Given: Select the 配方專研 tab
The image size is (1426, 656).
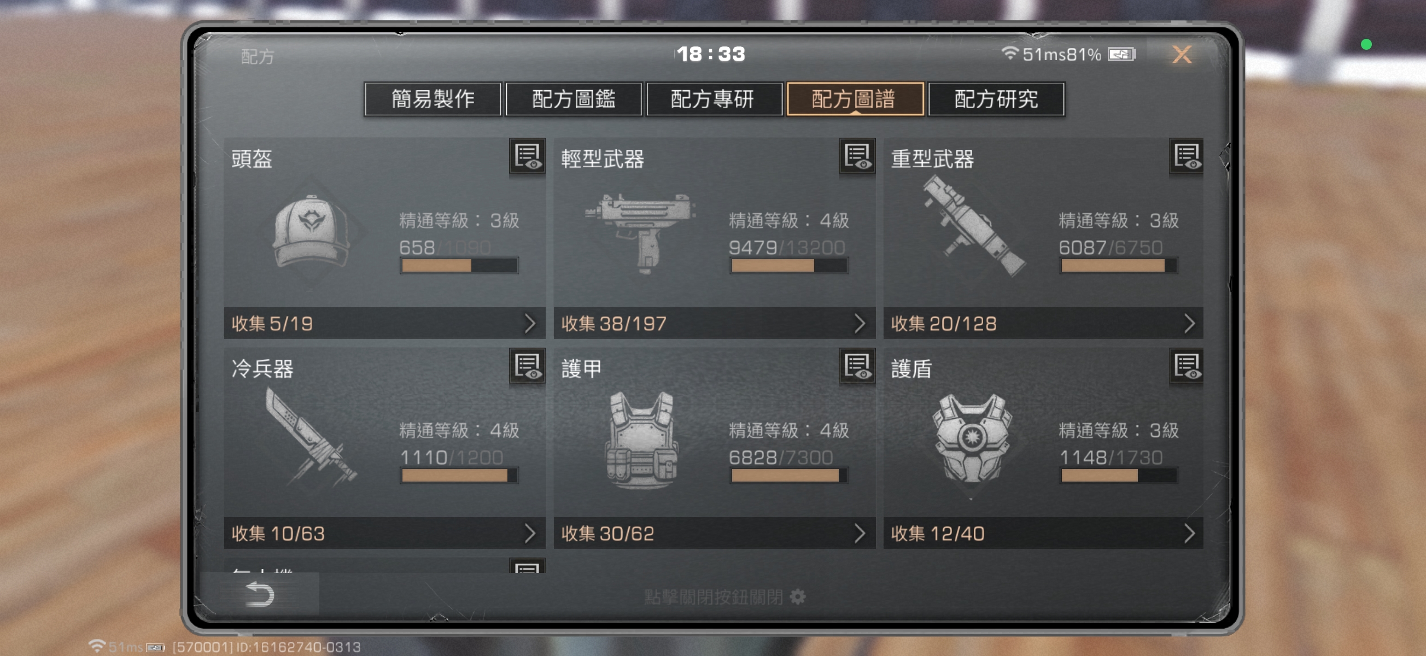Looking at the screenshot, I should pyautogui.click(x=714, y=99).
